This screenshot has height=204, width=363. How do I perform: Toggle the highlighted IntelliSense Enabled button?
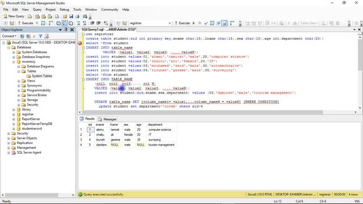pos(225,23)
